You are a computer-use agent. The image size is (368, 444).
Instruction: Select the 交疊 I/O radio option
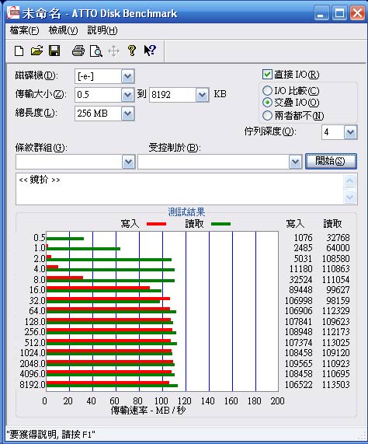tap(267, 103)
